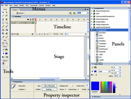The image size is (131, 99).
Task: Click the large blue color preview swatch
Action: pyautogui.click(x=95, y=86)
